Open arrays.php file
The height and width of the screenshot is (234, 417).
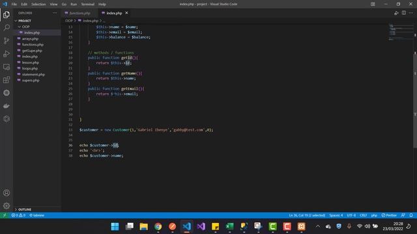click(31, 39)
